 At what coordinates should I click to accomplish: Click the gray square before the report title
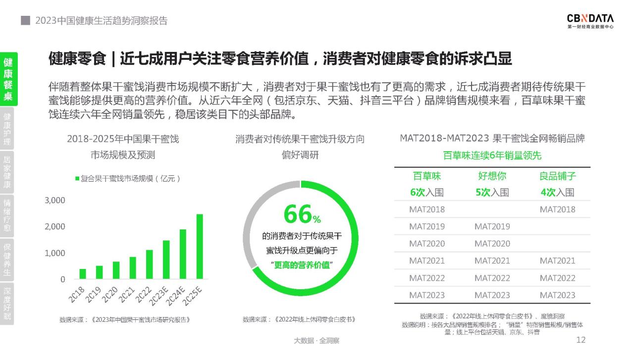(25, 21)
